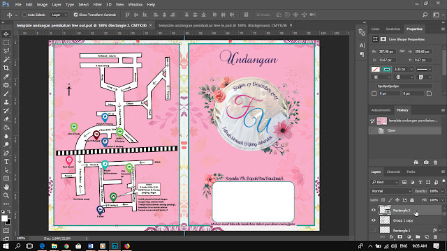
Task: Add layer mask in Layers panel
Action: point(400,237)
